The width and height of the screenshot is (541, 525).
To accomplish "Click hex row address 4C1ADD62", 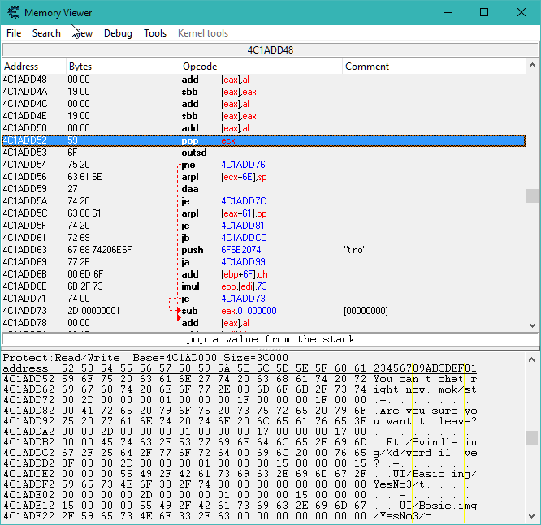I will tap(28, 389).
